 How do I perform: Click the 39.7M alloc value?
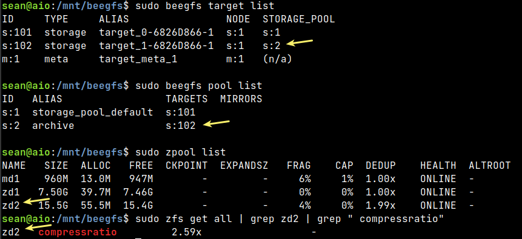click(x=96, y=192)
